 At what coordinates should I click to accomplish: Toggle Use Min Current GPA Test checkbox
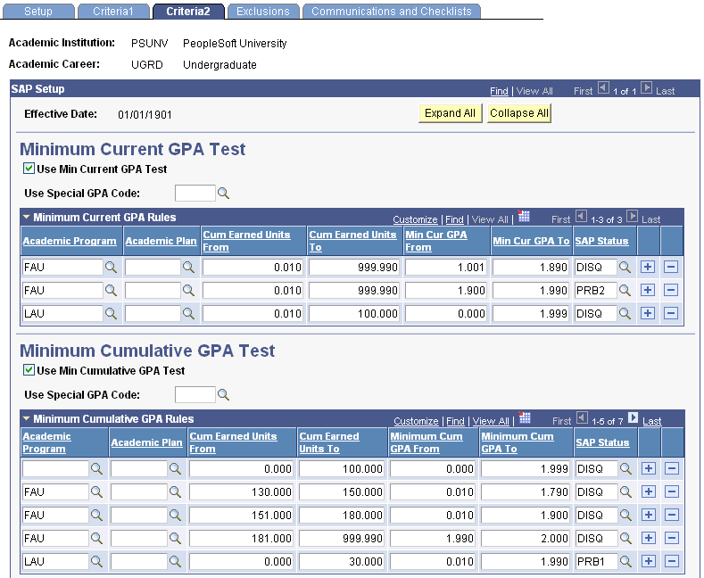[29, 169]
